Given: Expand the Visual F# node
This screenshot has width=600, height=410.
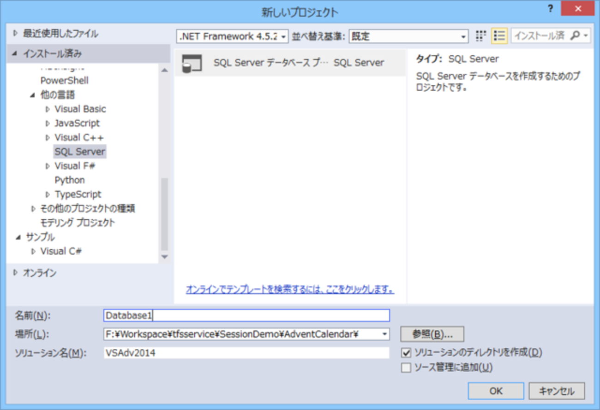Looking at the screenshot, I should tap(47, 166).
